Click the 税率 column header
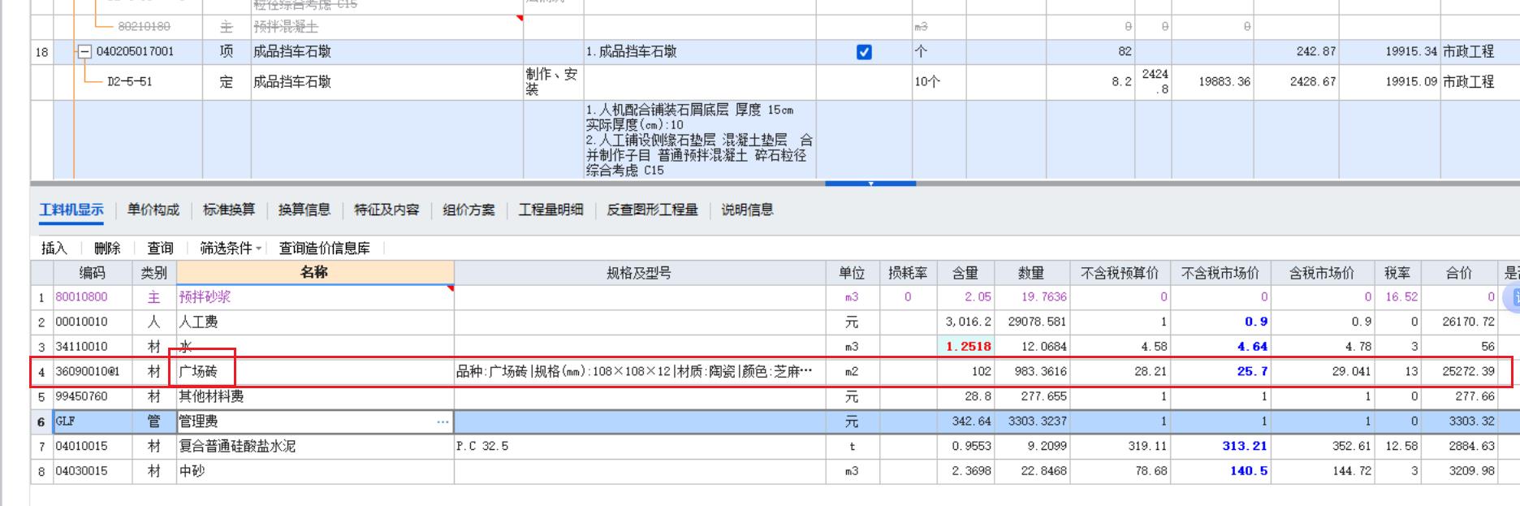Image resolution: width=1520 pixels, height=506 pixels. [1397, 273]
